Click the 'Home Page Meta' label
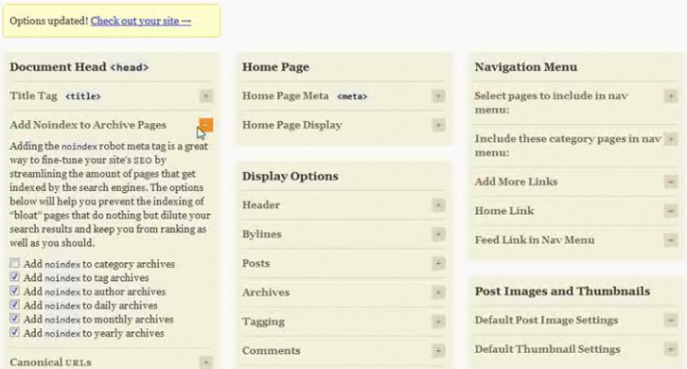 click(x=285, y=96)
